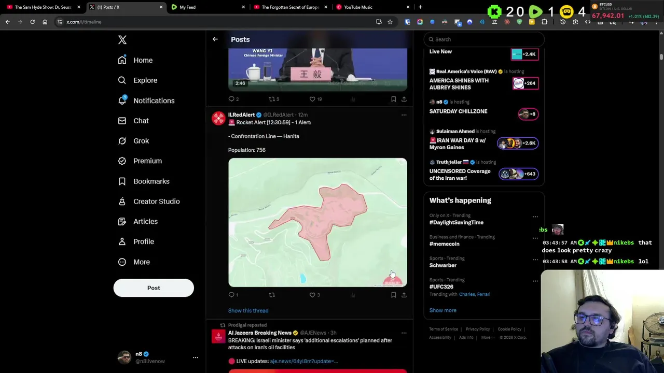Expand the More menu in the sidebar
The width and height of the screenshot is (664, 373).
pos(134,262)
